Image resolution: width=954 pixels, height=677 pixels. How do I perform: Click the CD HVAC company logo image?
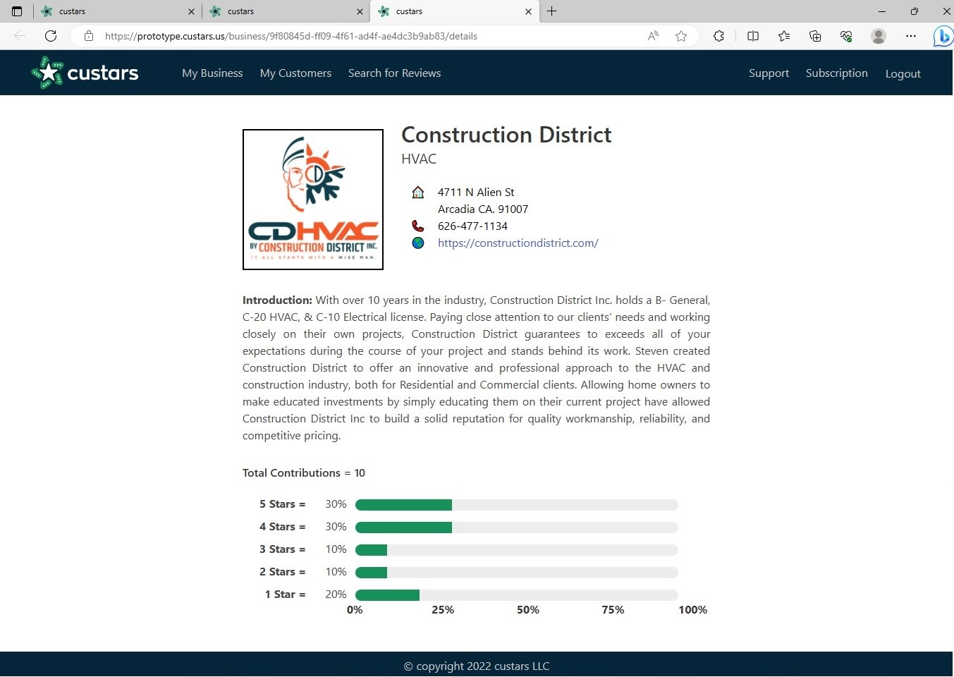(x=313, y=200)
